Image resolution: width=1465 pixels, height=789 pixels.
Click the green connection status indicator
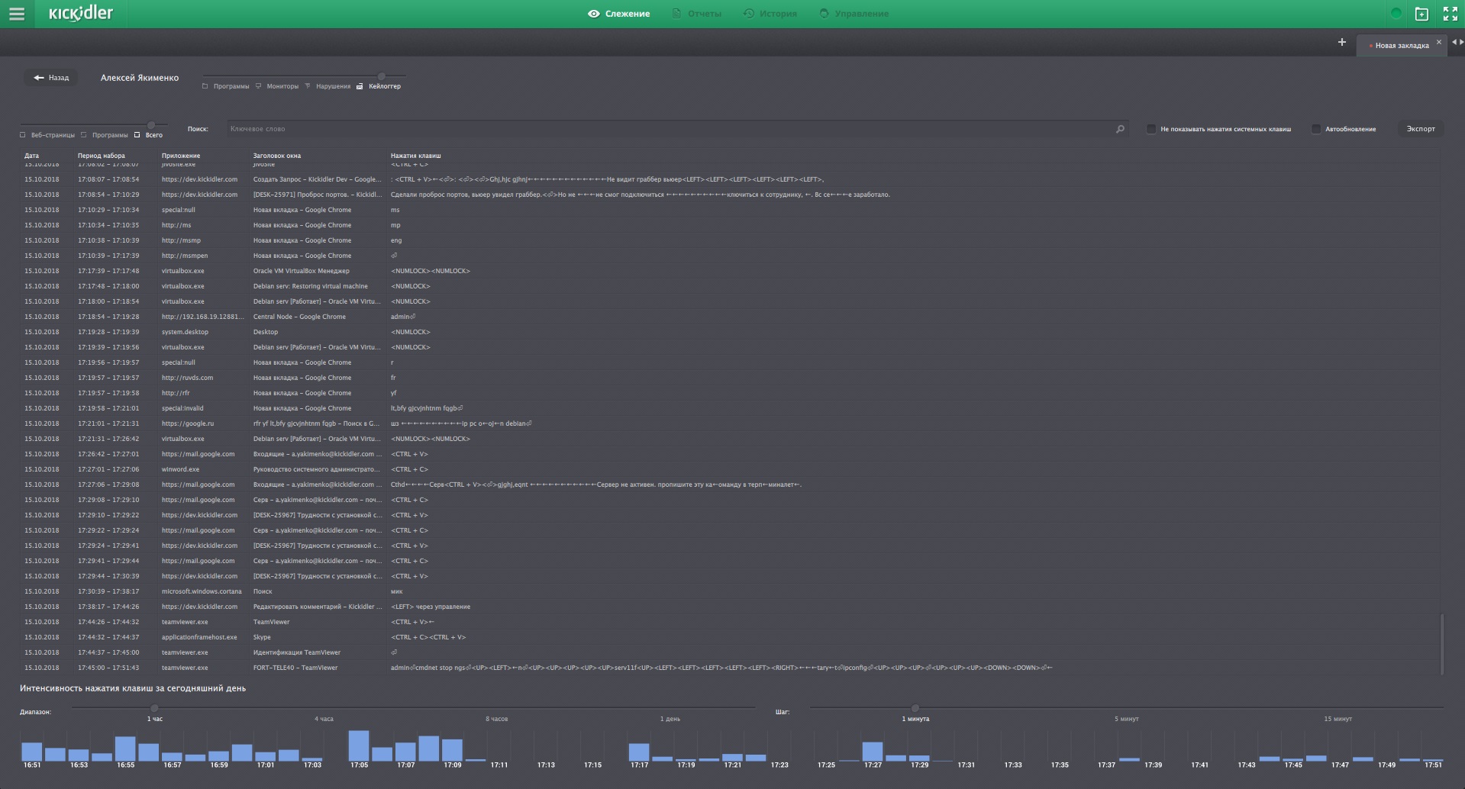[x=1396, y=14]
